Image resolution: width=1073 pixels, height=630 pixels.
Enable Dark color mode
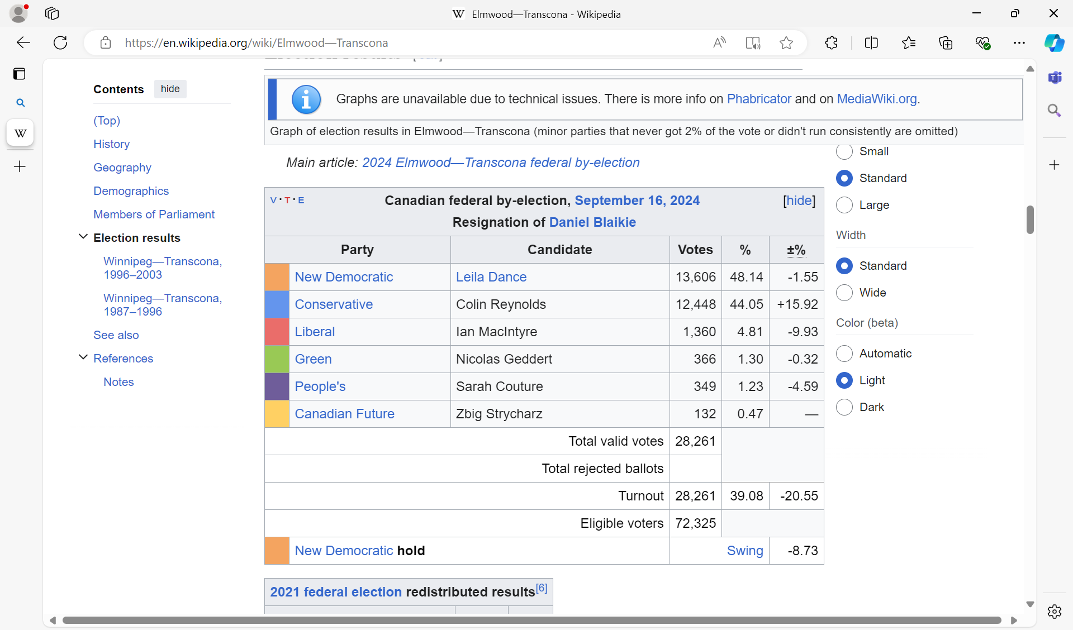[844, 407]
